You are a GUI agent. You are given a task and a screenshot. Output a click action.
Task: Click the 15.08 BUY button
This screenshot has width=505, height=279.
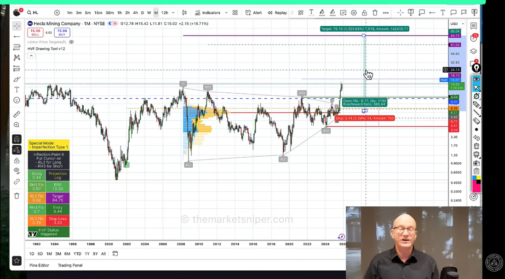[62, 33]
